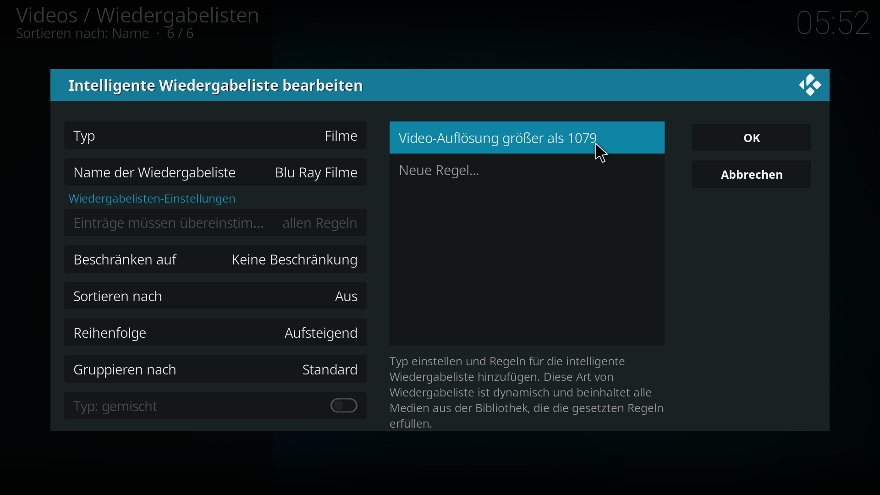Change the Typ setting from Filme
Viewport: 880px width, 495px height.
tap(215, 136)
